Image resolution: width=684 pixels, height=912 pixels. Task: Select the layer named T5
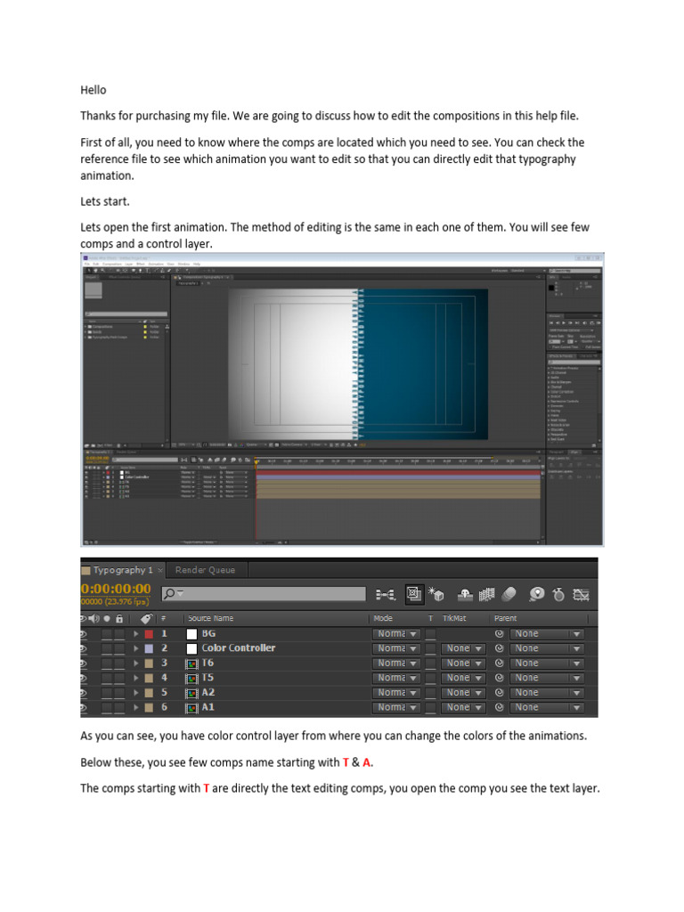pyautogui.click(x=208, y=678)
